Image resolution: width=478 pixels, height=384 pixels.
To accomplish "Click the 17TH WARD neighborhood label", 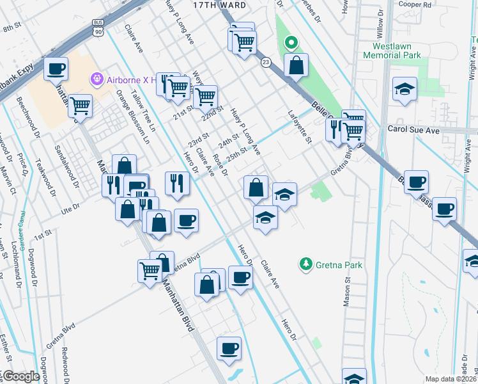I will (x=220, y=5).
